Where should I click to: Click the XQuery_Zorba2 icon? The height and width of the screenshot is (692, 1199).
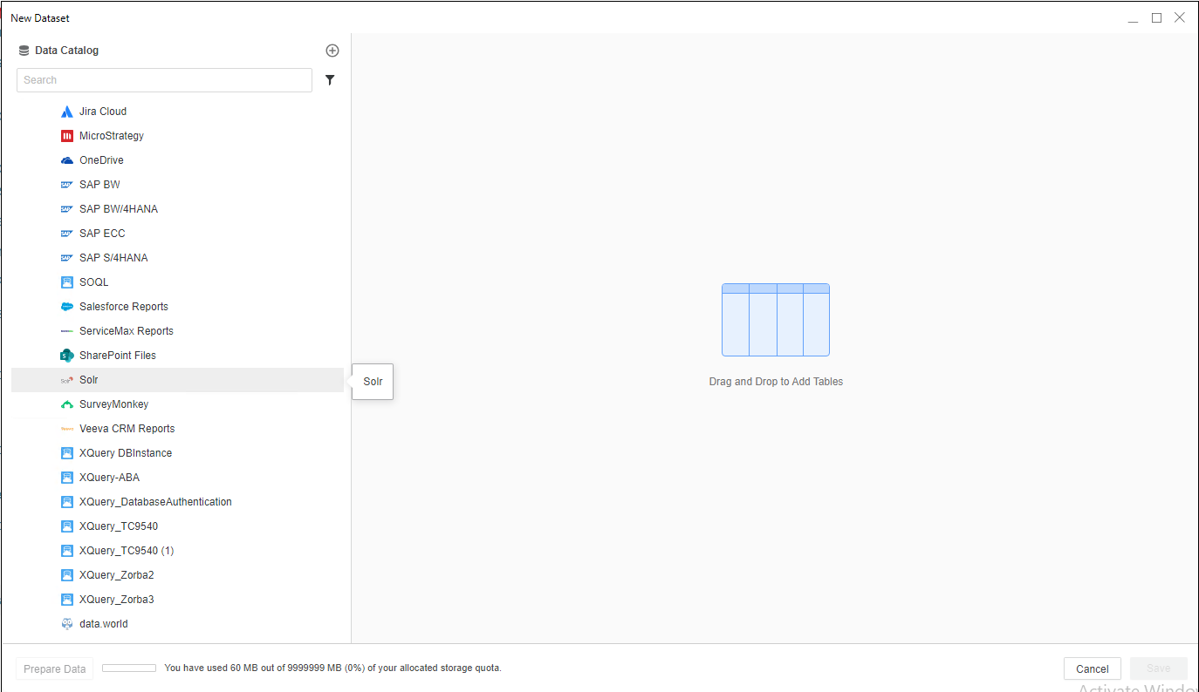click(x=67, y=575)
